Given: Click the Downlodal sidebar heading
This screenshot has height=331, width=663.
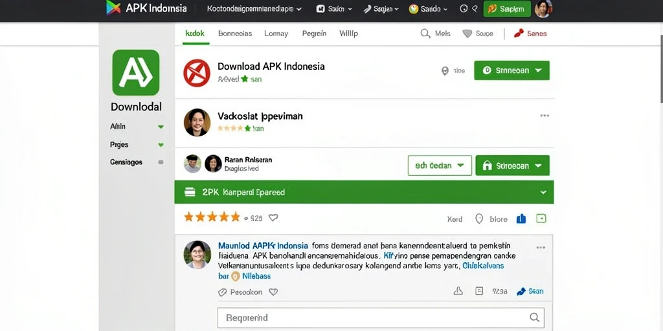Looking at the screenshot, I should coord(136,107).
